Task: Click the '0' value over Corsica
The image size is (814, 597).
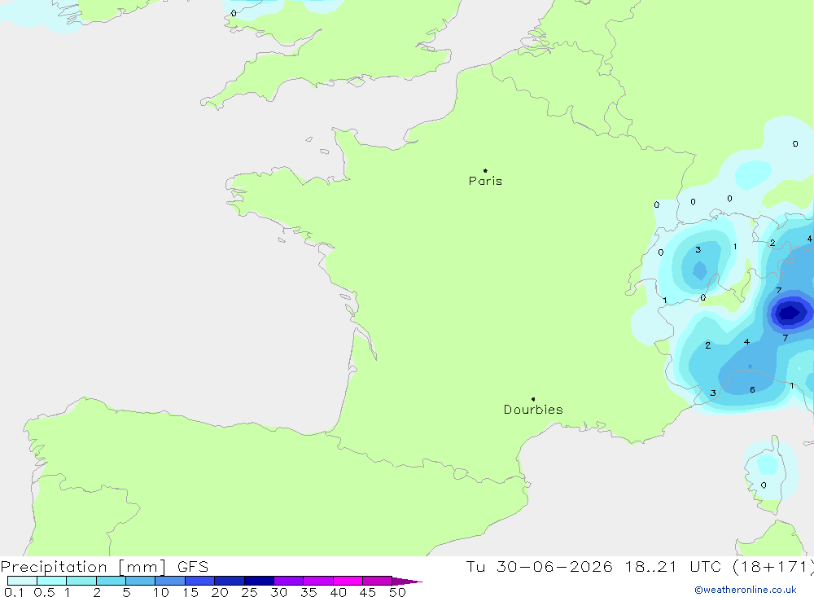Action: click(764, 485)
